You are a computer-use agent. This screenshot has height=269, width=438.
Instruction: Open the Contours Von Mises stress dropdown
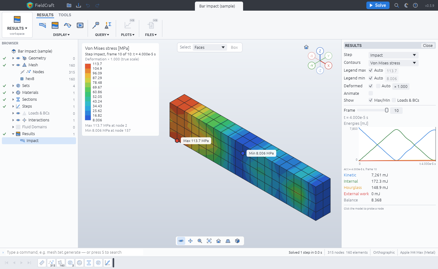click(393, 63)
